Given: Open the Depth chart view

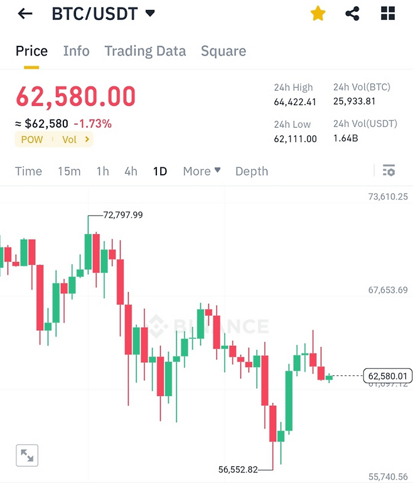Looking at the screenshot, I should (251, 171).
